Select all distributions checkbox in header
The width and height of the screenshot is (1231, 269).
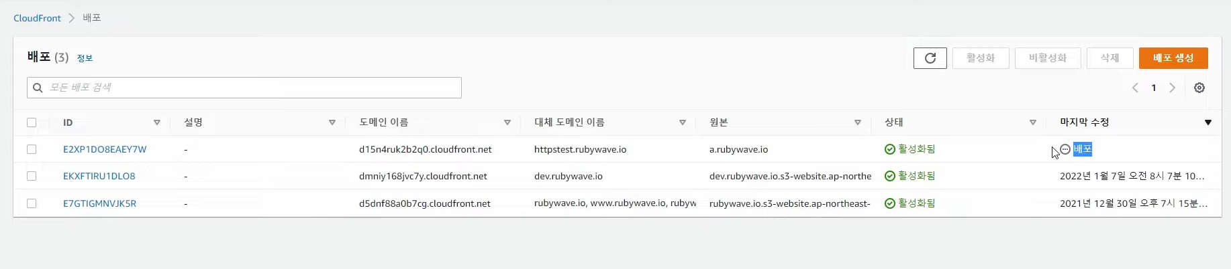(32, 122)
